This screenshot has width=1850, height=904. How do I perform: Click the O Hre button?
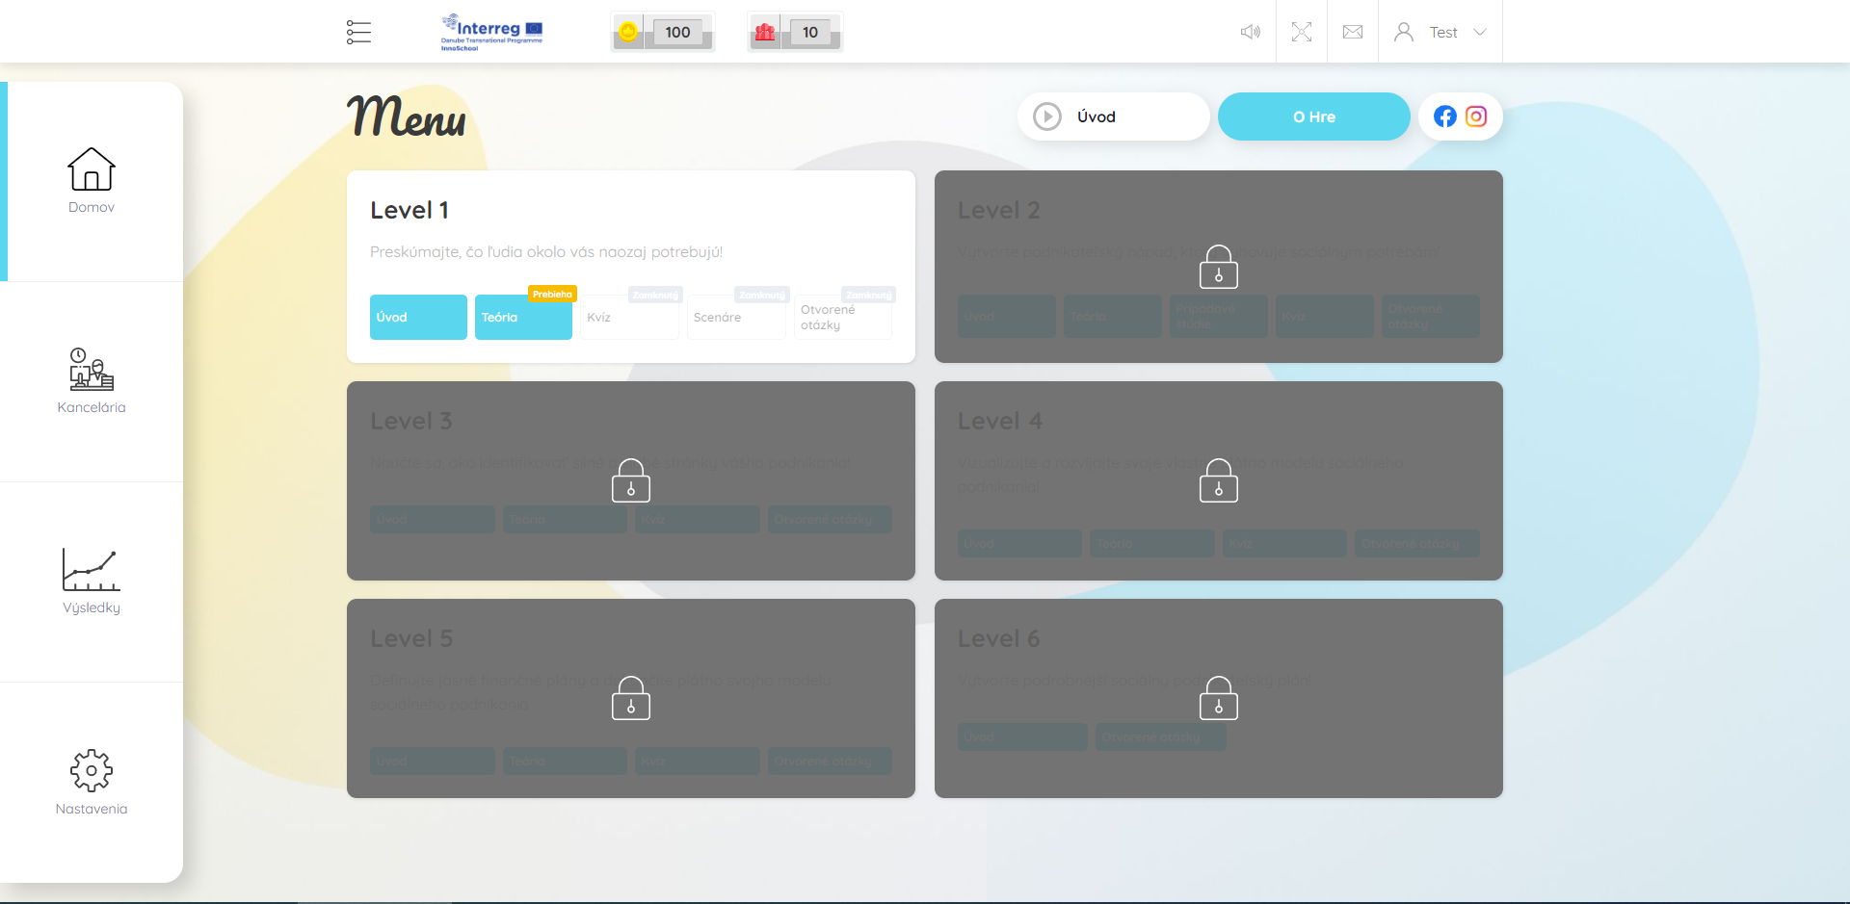click(1313, 116)
